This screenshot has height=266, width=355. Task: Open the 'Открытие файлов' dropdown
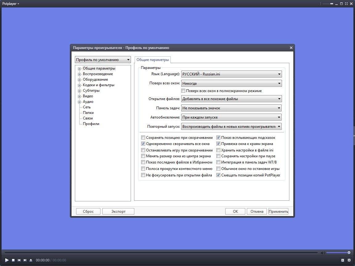(x=231, y=99)
